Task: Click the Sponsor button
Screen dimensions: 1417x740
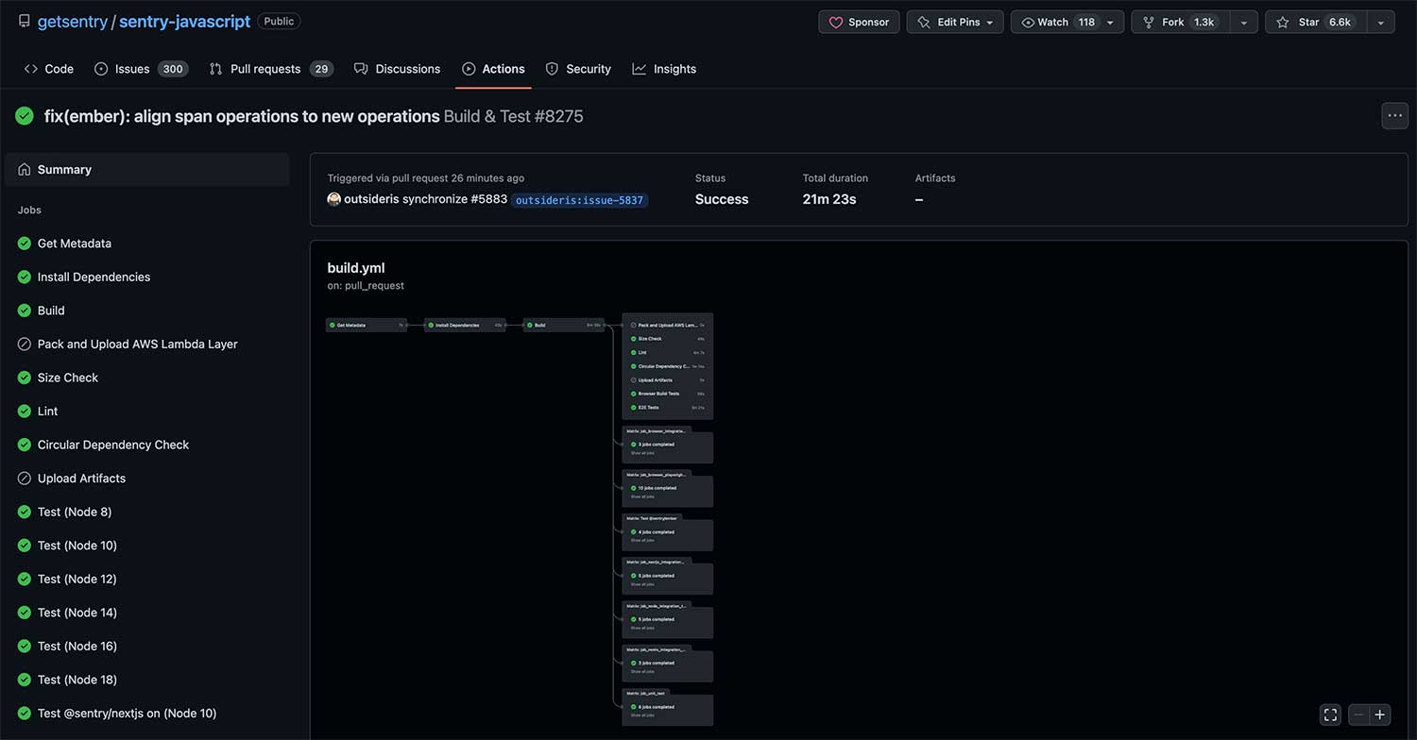Action: pyautogui.click(x=860, y=22)
